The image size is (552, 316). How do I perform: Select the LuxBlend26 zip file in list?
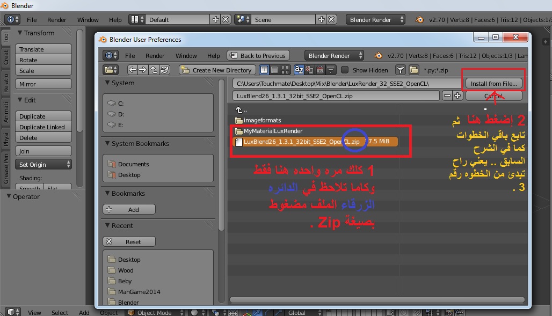click(315, 142)
